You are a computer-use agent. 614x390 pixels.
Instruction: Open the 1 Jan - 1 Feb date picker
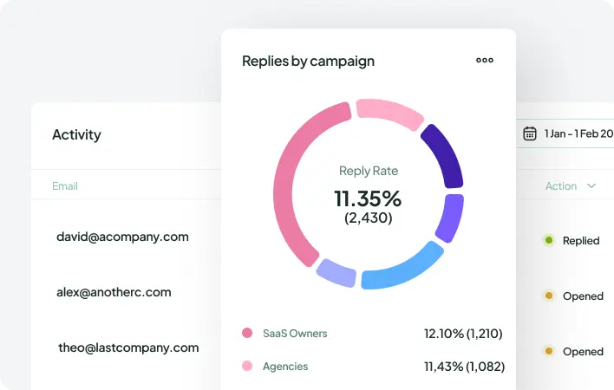tap(577, 133)
